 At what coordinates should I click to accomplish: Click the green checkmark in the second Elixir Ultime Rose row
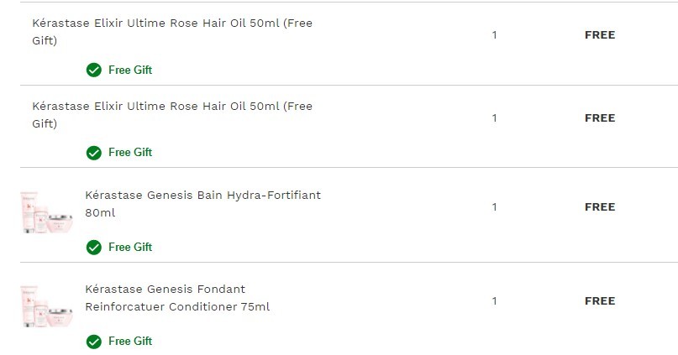(x=94, y=153)
